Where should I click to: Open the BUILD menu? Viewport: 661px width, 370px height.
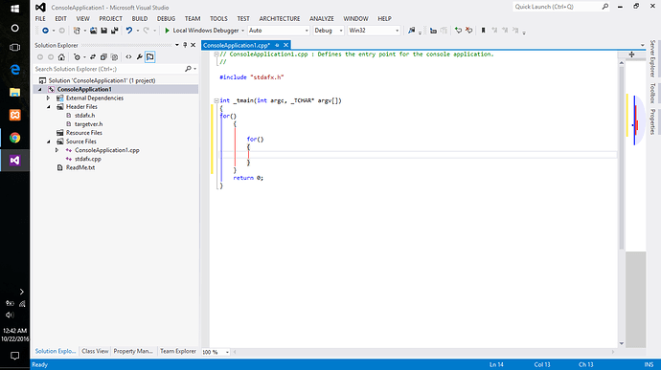(x=140, y=18)
